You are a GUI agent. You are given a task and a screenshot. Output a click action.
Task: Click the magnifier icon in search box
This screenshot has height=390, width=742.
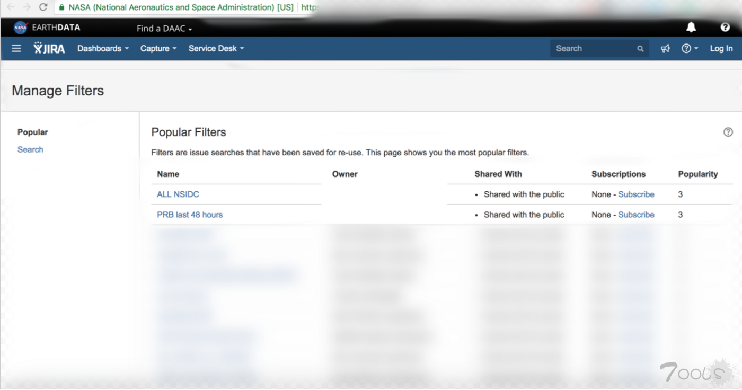[640, 49]
